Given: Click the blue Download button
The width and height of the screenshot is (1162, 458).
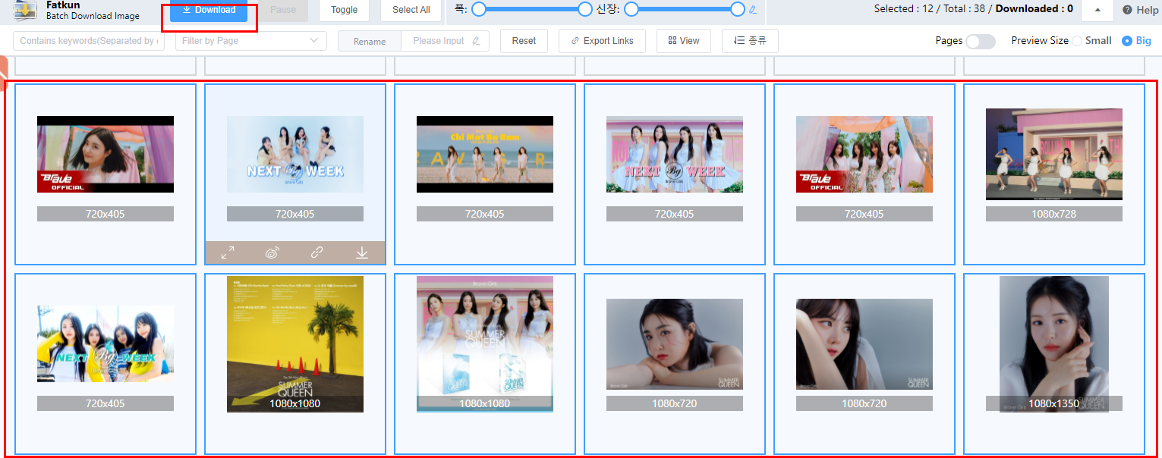Looking at the screenshot, I should click(209, 10).
